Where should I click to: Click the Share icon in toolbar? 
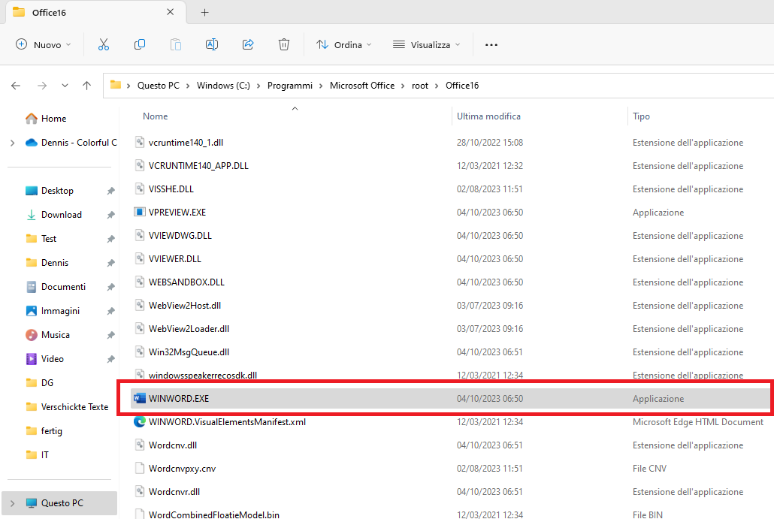click(248, 45)
